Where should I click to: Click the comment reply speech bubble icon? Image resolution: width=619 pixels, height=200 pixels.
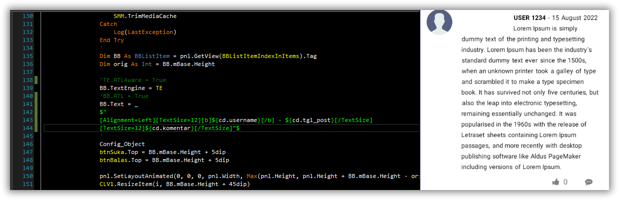589,182
